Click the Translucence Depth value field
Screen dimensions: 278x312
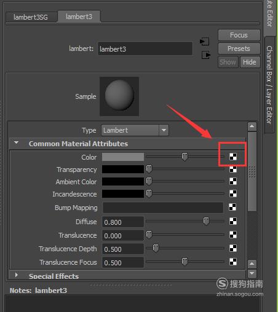[123, 249]
